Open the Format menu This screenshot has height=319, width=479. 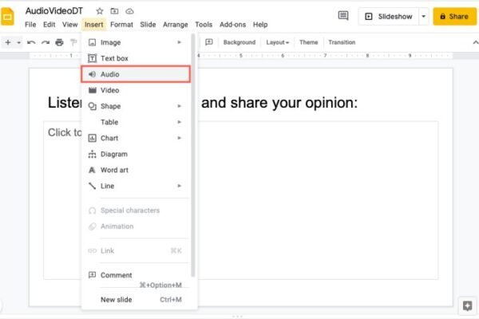point(121,25)
